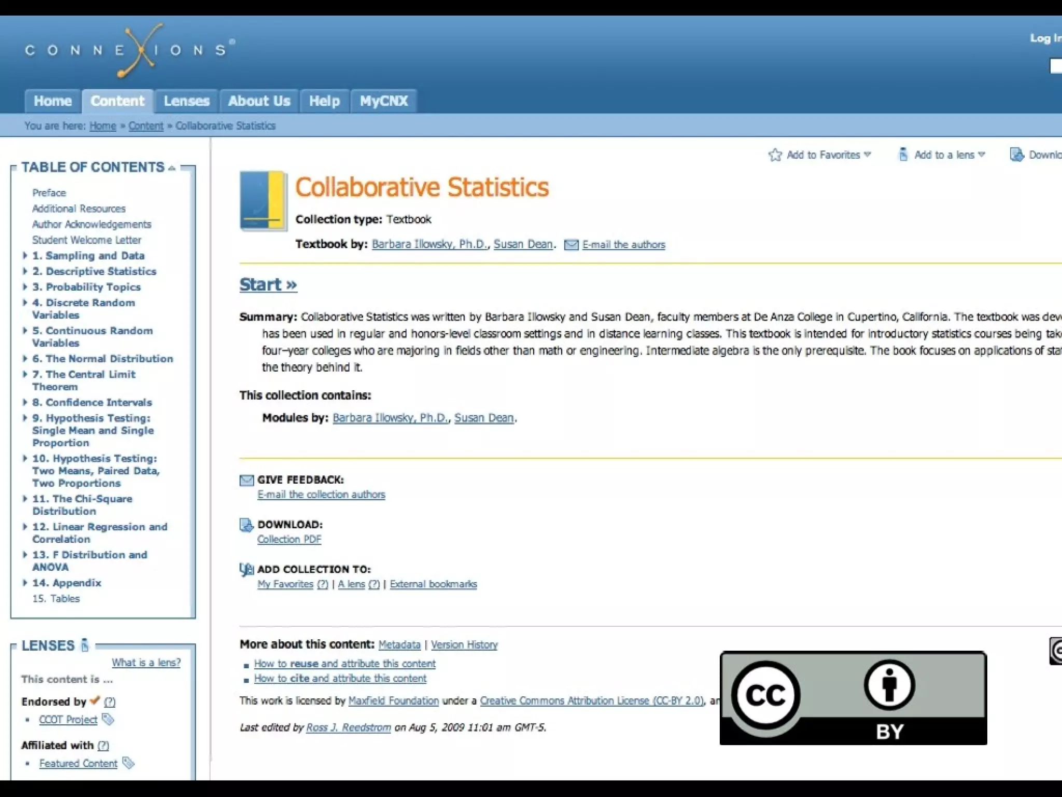Click the Creative Commons BY license badge

click(x=853, y=698)
